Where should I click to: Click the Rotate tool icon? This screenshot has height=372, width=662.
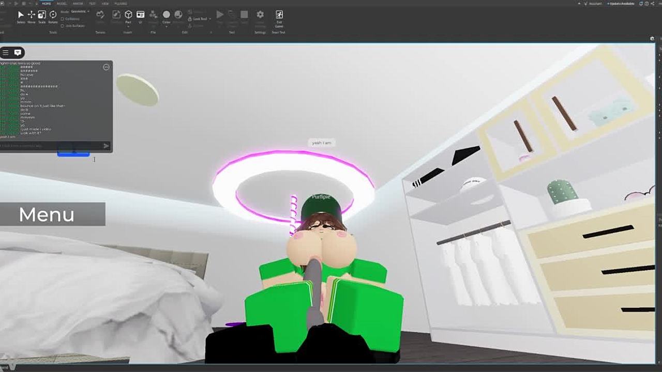[53, 16]
